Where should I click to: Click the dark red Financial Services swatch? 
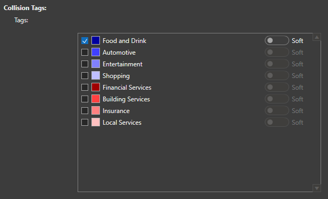point(96,87)
